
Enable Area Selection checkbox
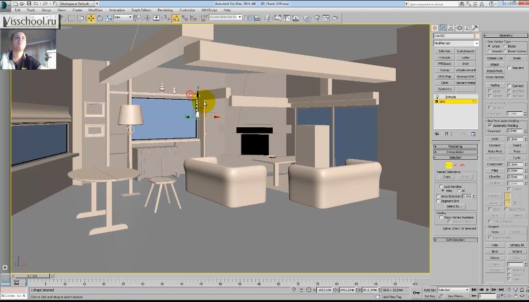tap(438, 196)
